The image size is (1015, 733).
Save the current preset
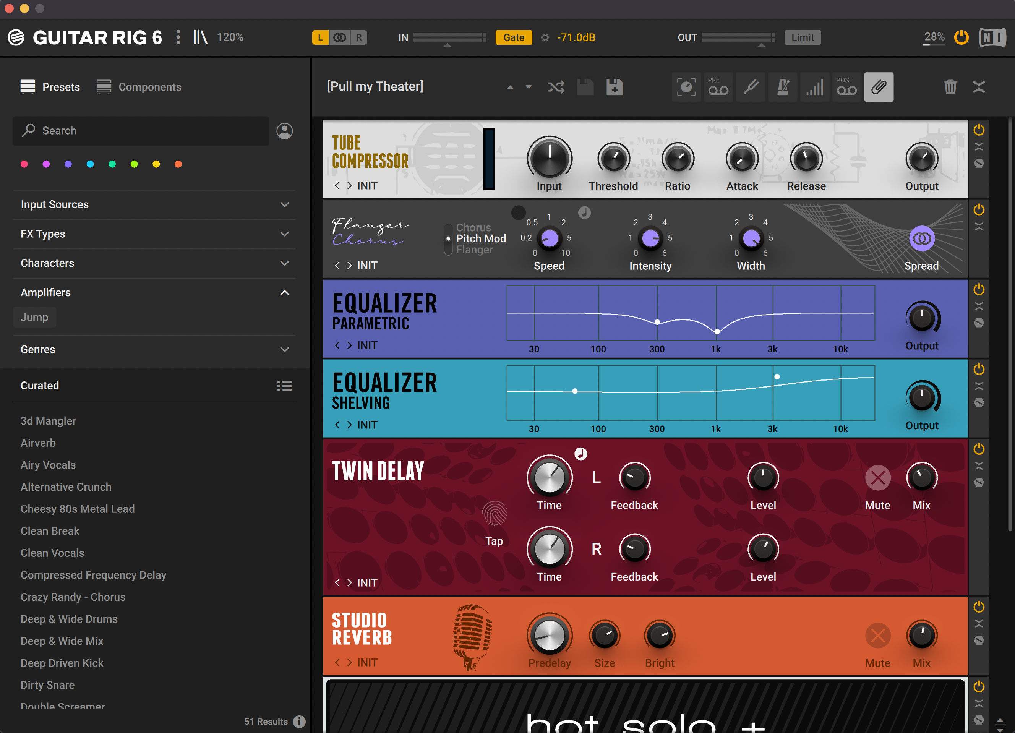(x=585, y=87)
